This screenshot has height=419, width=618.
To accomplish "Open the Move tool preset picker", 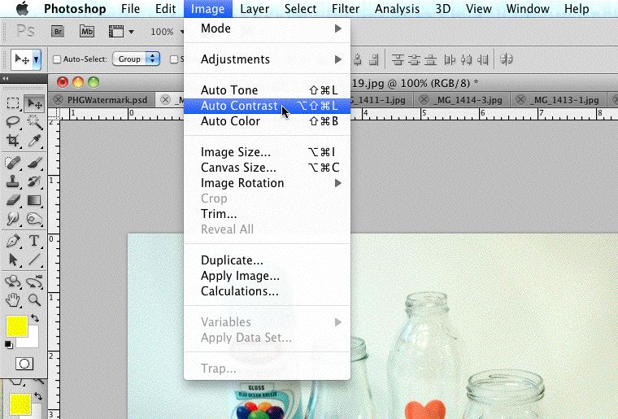I will [x=37, y=60].
